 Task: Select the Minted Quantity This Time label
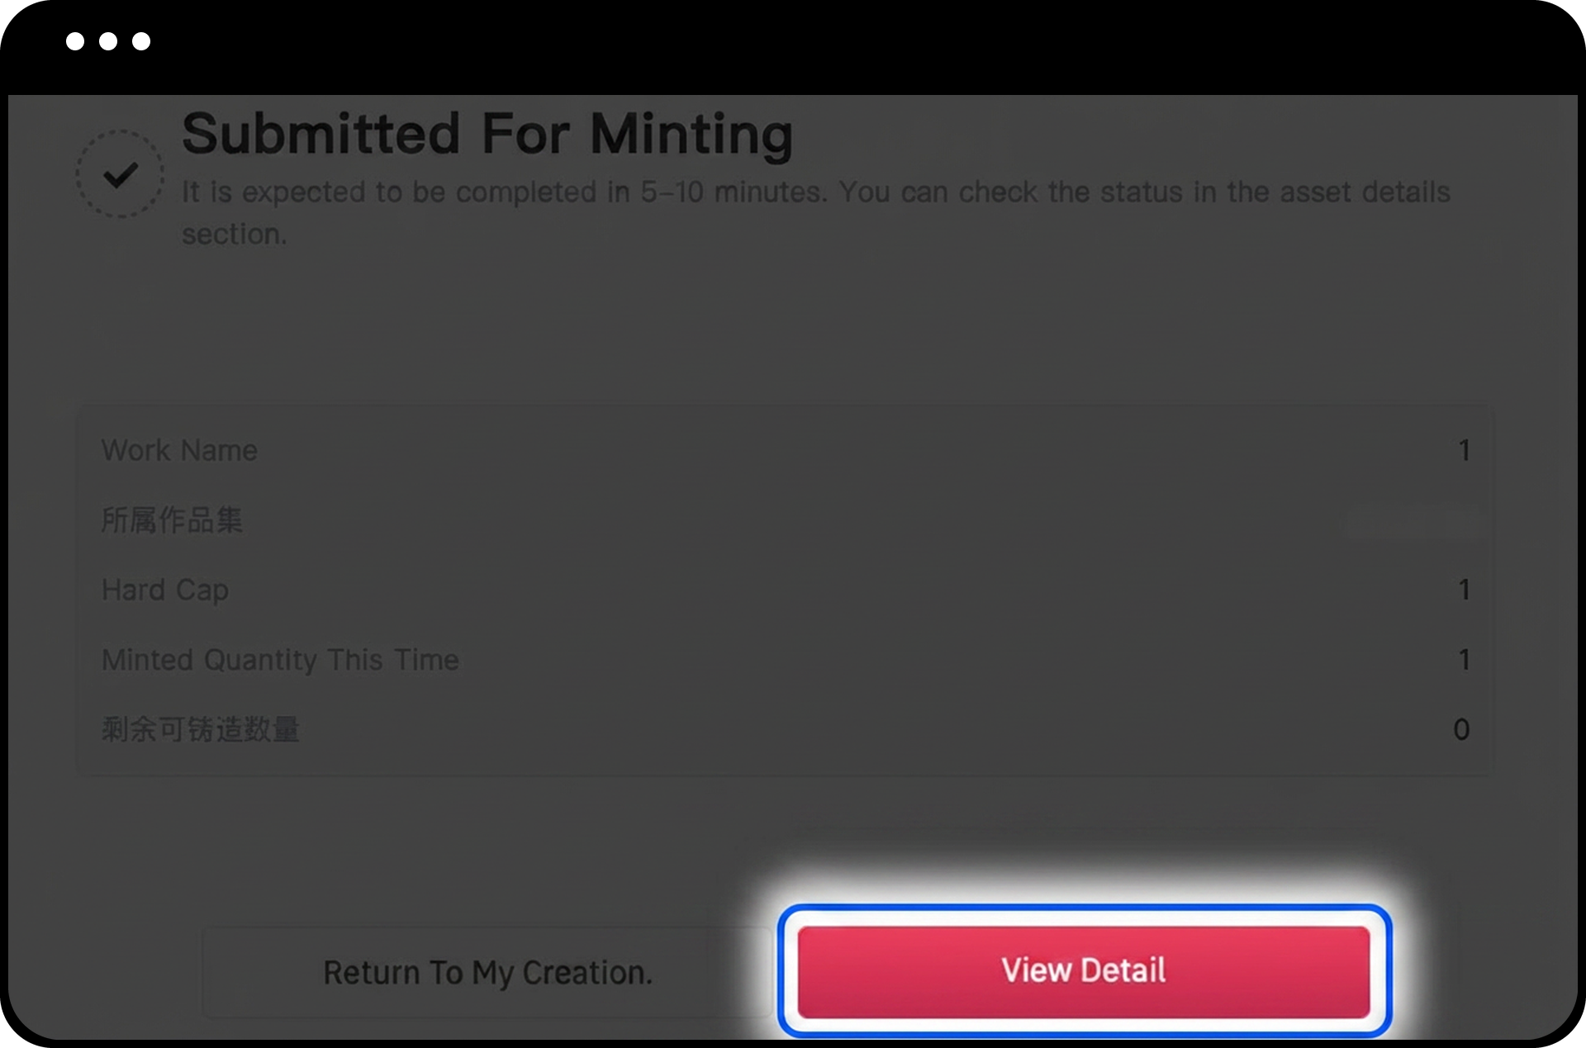280,660
